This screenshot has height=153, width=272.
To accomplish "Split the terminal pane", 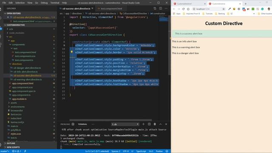I will 149,124.
